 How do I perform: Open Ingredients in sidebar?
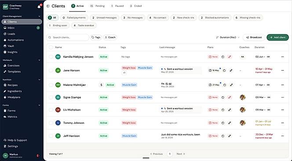pyautogui.click(x=22, y=91)
